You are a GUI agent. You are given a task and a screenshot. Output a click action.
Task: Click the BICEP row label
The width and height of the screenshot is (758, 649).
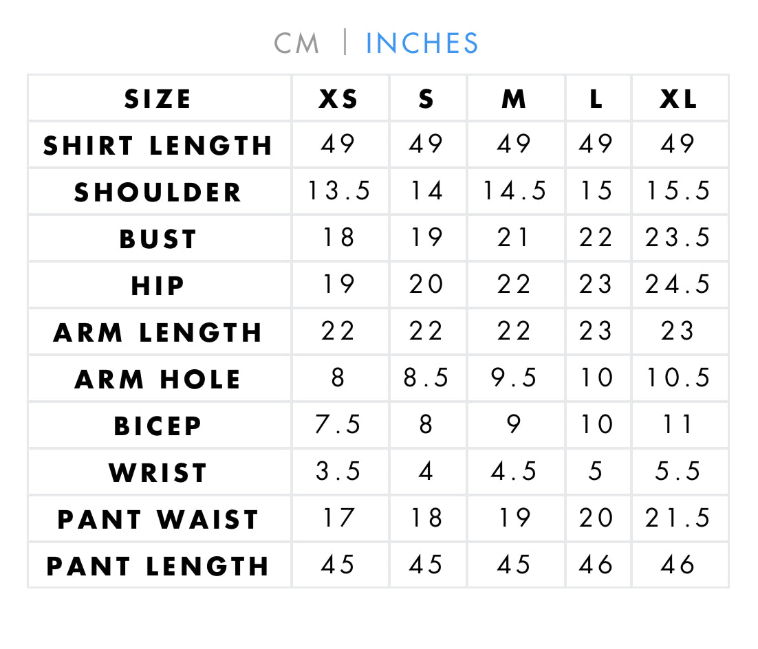[158, 426]
